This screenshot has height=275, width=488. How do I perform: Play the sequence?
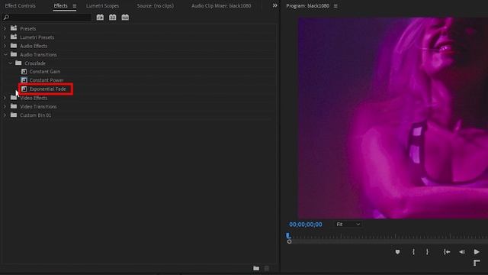pos(477,251)
